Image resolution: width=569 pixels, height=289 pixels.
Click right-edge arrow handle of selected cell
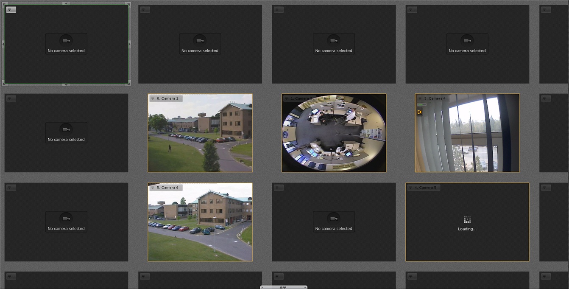pyautogui.click(x=129, y=44)
